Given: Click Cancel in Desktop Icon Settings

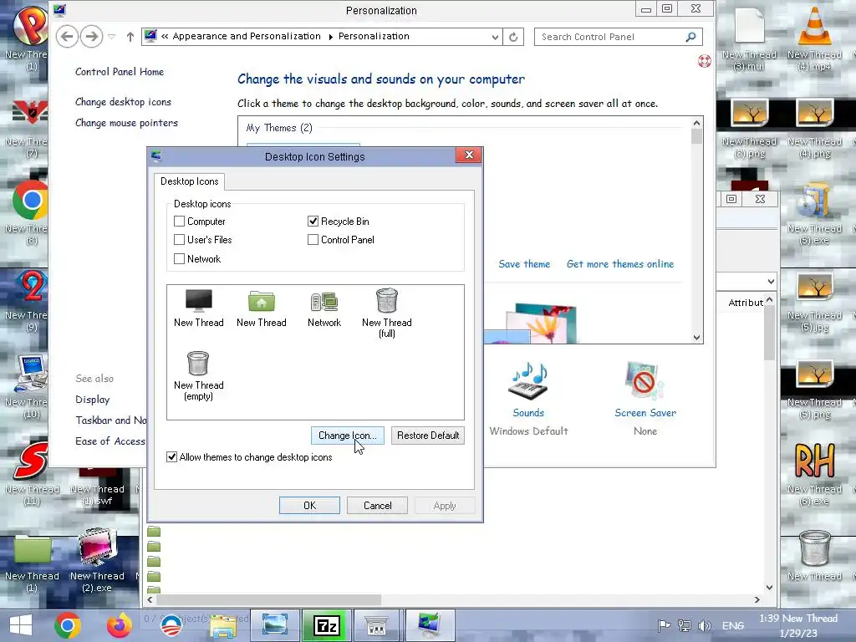Looking at the screenshot, I should (377, 506).
